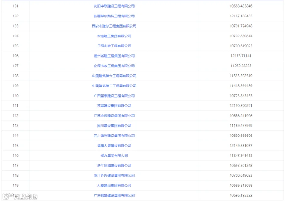Select row number 109
Viewport: 285px width, 202px height.
pyautogui.click(x=16, y=86)
